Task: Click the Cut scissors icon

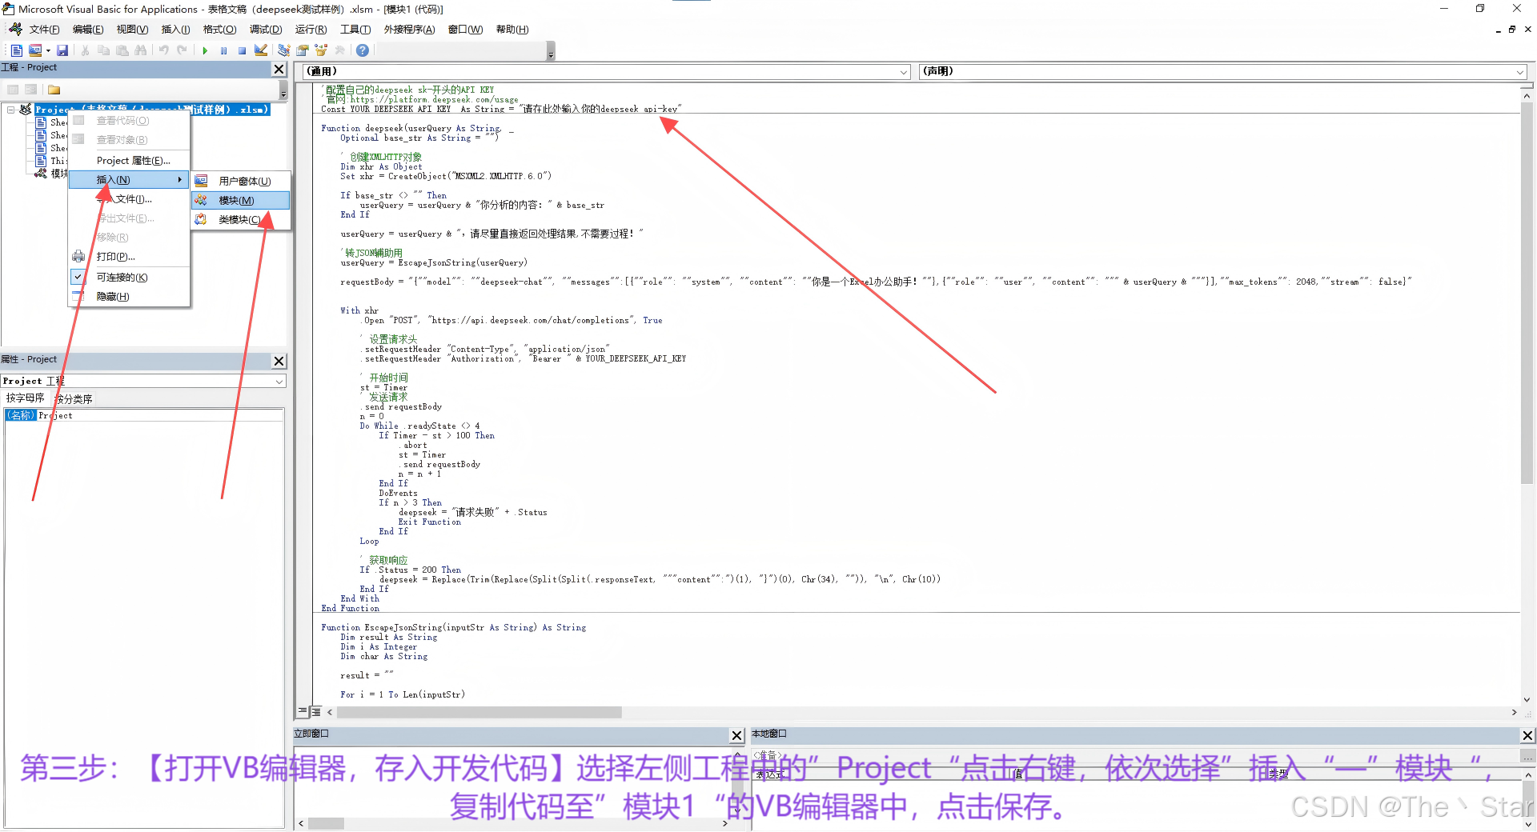Action: [85, 50]
